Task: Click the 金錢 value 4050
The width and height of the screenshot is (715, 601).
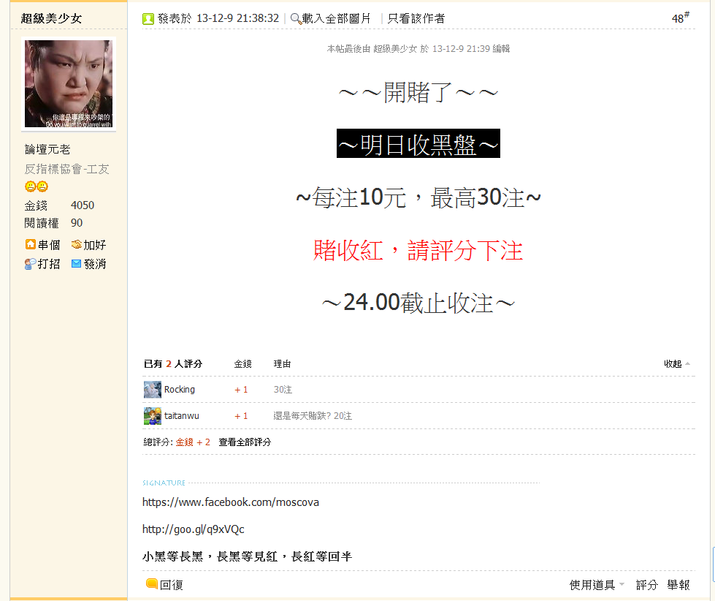Action: tap(83, 205)
